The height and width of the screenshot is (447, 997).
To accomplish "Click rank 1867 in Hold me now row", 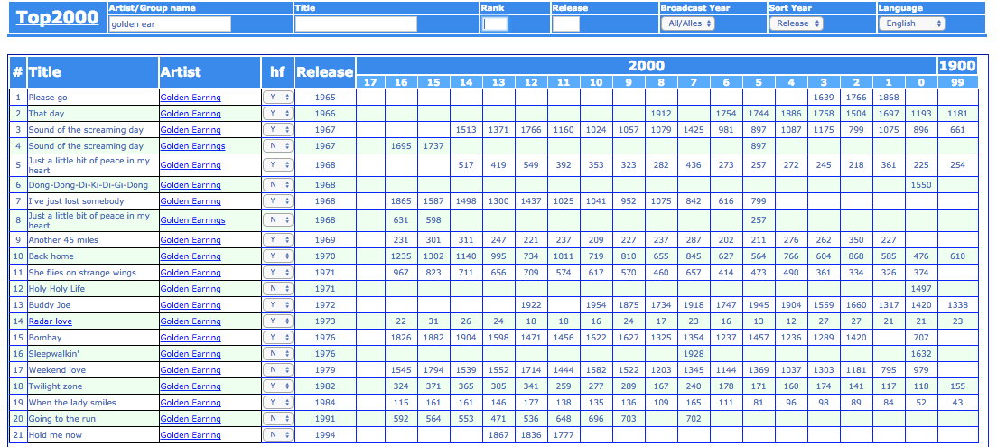I will (x=498, y=435).
